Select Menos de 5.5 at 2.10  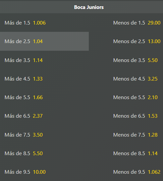(x=126, y=97)
